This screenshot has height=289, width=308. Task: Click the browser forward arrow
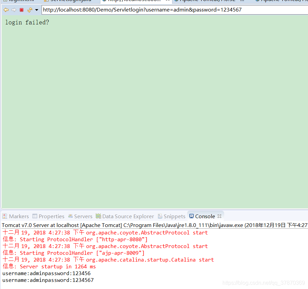click(14, 9)
